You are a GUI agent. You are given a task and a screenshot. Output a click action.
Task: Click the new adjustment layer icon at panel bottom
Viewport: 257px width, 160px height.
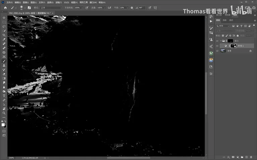click(238, 157)
